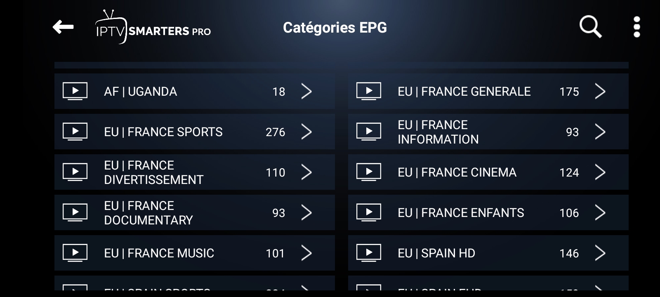This screenshot has height=297, width=660.
Task: Click the search icon
Action: click(x=589, y=27)
